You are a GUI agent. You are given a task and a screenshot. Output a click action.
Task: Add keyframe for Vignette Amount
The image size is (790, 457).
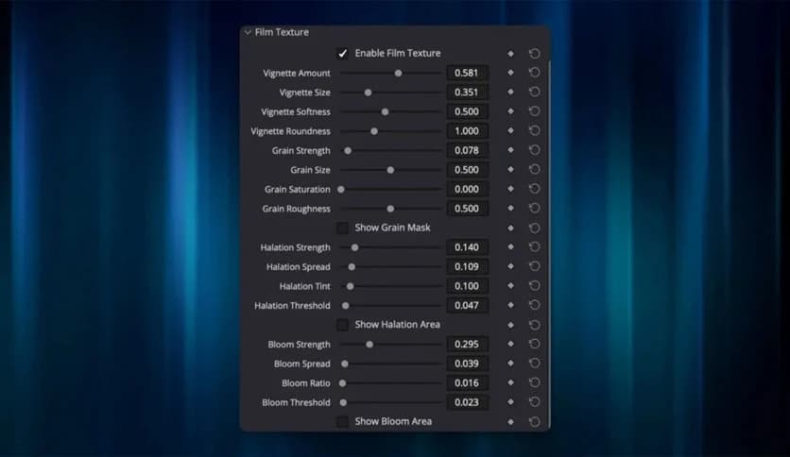[x=510, y=73]
